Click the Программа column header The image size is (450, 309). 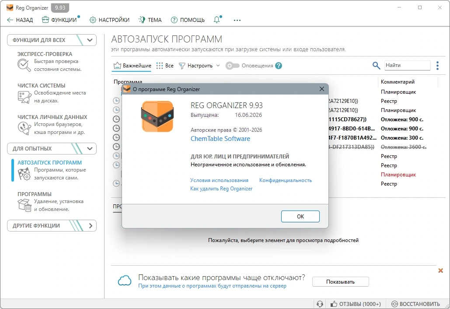[128, 82]
